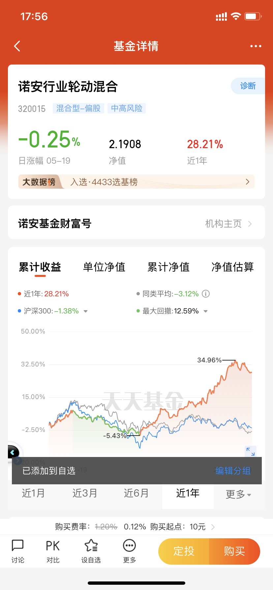Tap the 定投 button
This screenshot has height=590, width=273.
(184, 551)
